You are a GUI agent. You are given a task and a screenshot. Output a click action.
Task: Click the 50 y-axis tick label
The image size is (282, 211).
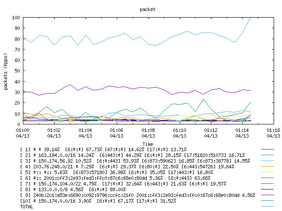pos(17,71)
